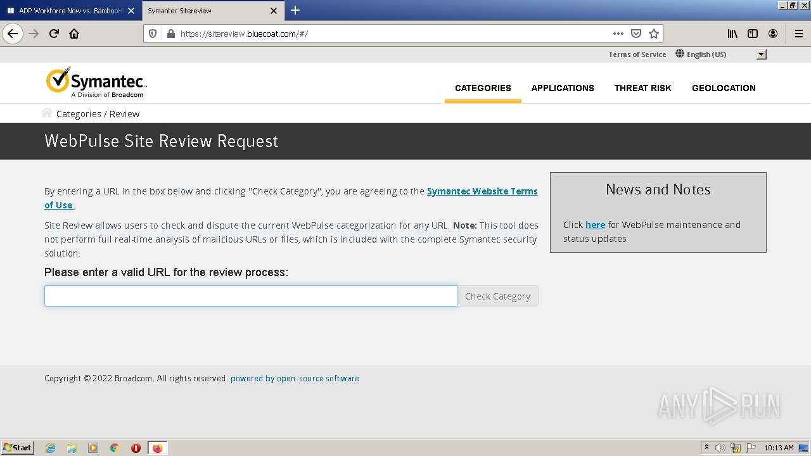Follow the 'here' maintenance updates link

pyautogui.click(x=595, y=225)
